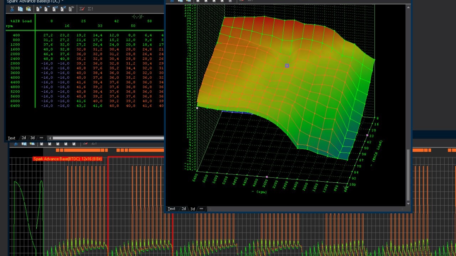Click the pink marker on the %AIR Load axis
The image size is (456, 256).
(x=367, y=135)
